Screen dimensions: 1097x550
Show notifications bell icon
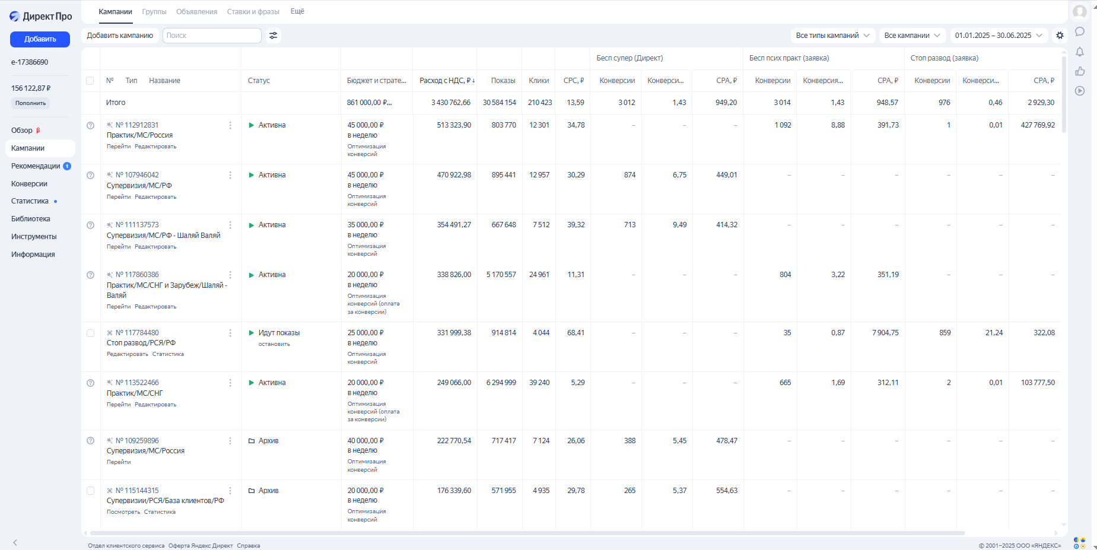click(x=1080, y=52)
